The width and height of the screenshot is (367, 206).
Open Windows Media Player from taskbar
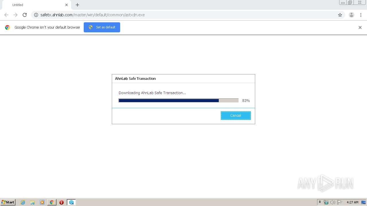(x=42, y=202)
